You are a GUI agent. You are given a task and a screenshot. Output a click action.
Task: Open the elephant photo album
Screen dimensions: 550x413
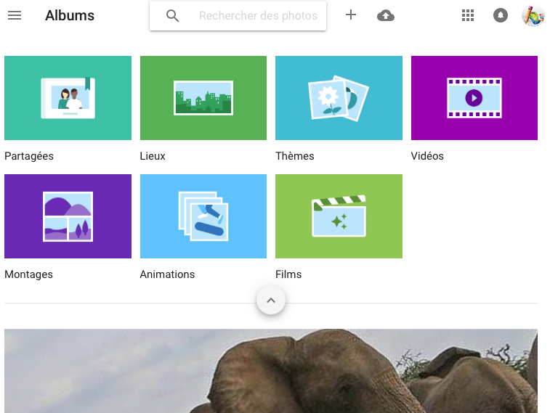point(270,370)
